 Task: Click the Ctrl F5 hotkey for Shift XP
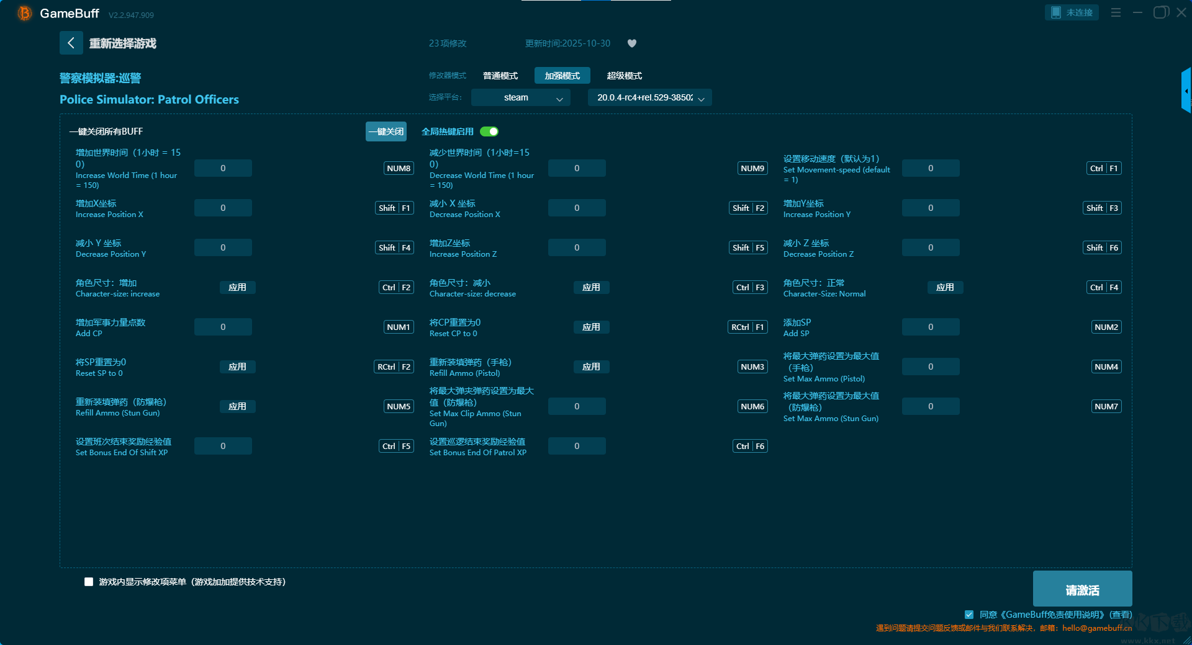pos(397,446)
